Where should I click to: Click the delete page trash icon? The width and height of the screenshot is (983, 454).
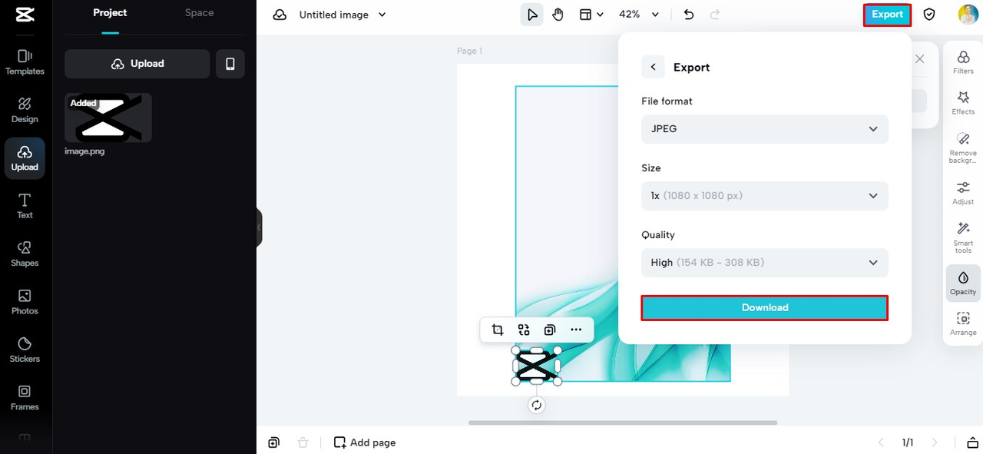[x=303, y=442]
